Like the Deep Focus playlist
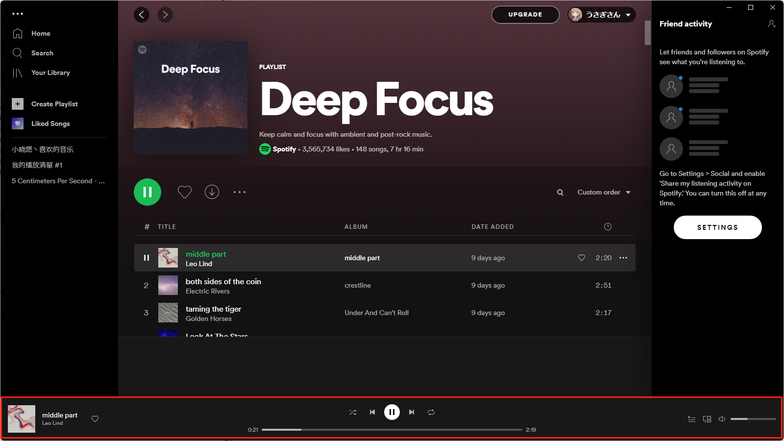The image size is (784, 441). pos(185,192)
